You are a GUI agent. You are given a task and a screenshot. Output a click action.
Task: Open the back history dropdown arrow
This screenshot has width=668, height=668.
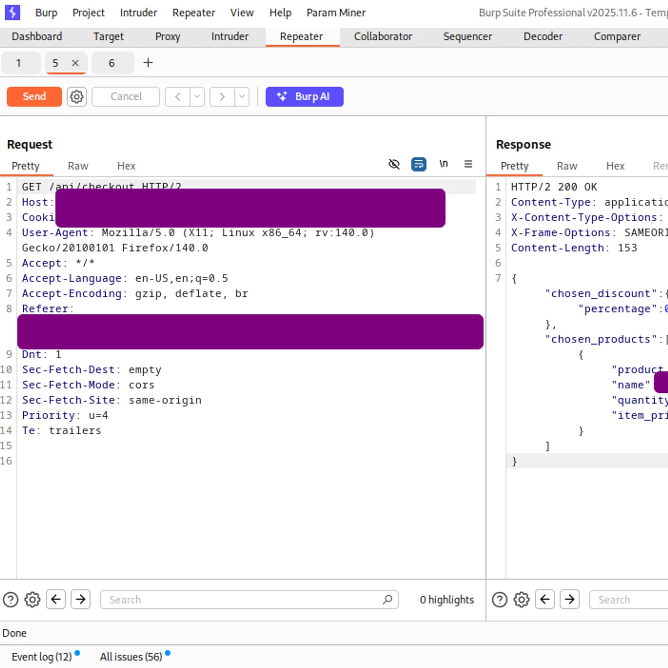(197, 96)
